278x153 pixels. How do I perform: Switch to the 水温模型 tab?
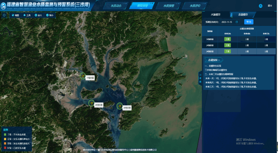point(215,15)
